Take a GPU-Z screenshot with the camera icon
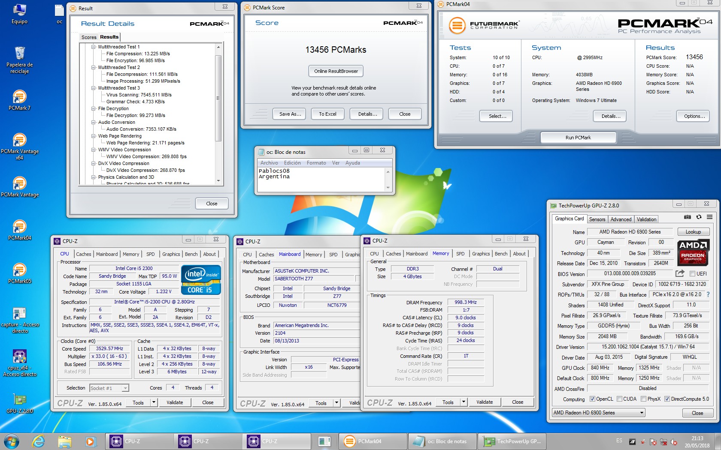 687,217
